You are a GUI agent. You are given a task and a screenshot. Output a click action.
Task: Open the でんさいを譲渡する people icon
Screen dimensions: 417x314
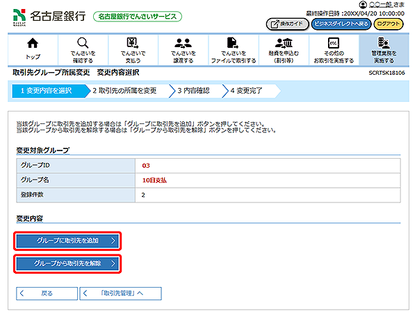coord(183,44)
